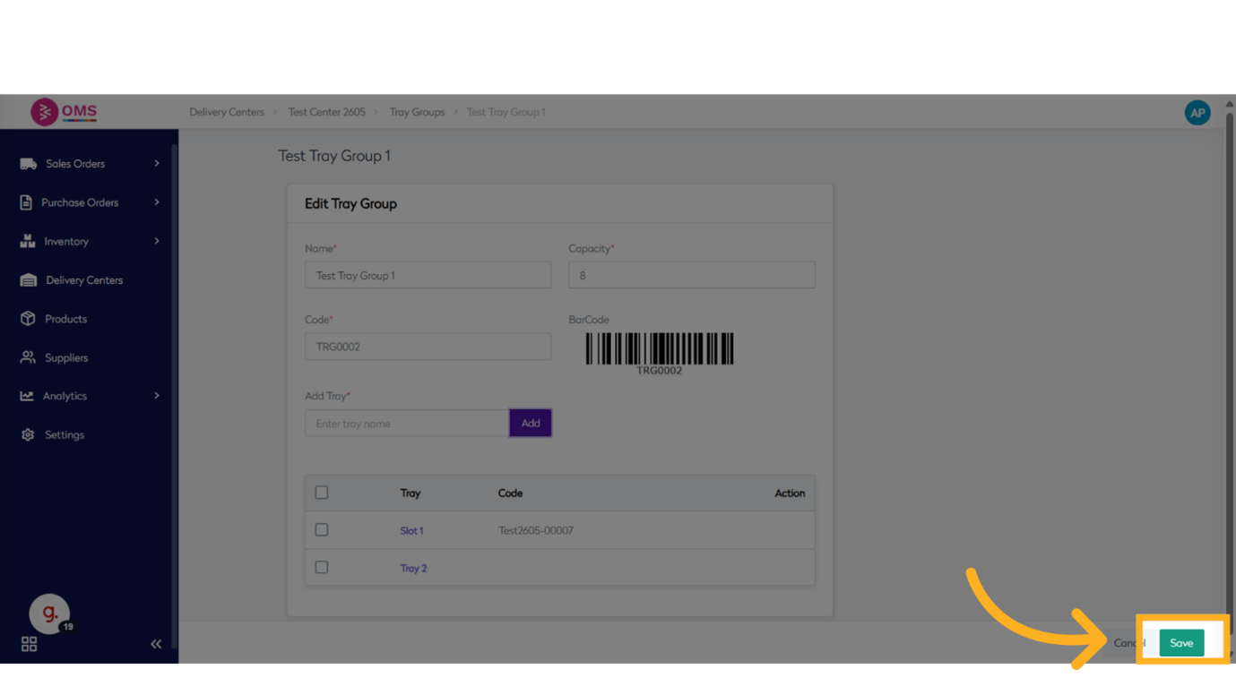This screenshot has width=1236, height=695.
Task: Navigate to Test Center 2605 breadcrumb
Action: pyautogui.click(x=326, y=112)
